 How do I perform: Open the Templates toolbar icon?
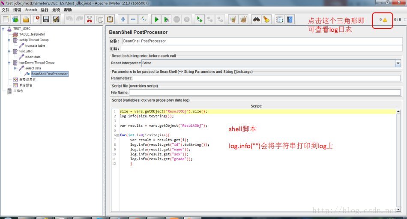point(15,19)
